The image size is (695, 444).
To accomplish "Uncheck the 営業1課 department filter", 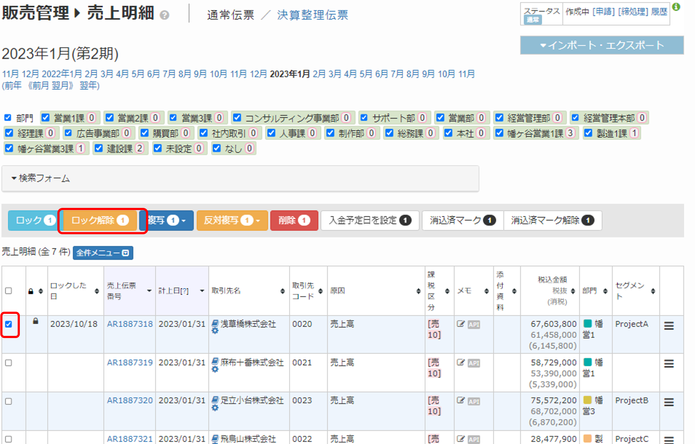I will pos(46,118).
